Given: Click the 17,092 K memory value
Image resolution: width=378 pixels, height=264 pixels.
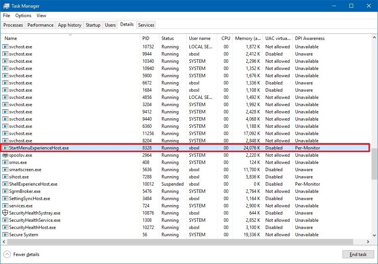Looking at the screenshot, I should coord(252,133).
